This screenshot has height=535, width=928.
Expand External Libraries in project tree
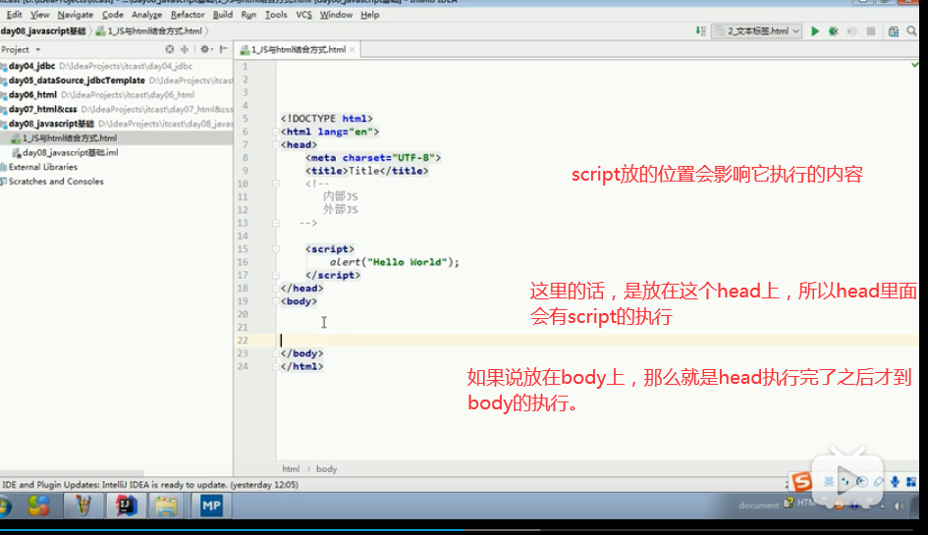[x=43, y=167]
